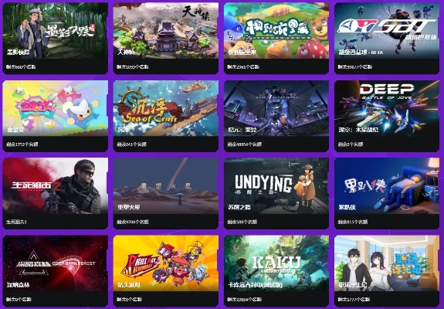The height and width of the screenshot is (309, 444).
Task: Open the cyberpunk 纪元 game card
Action: (x=276, y=116)
